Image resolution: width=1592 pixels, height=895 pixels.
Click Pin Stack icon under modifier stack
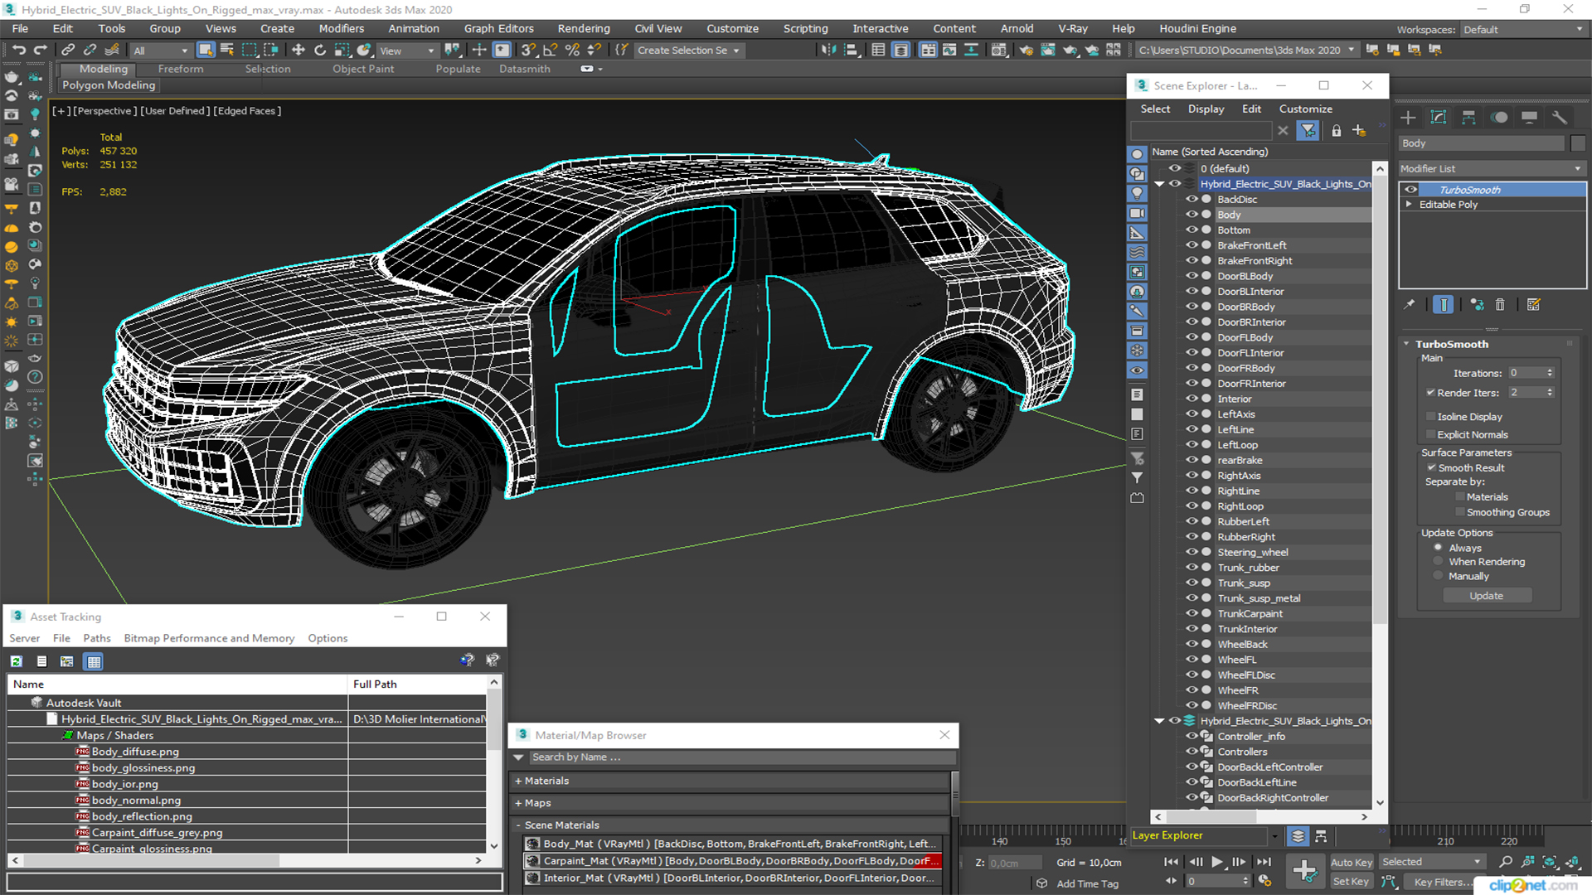[x=1410, y=305]
